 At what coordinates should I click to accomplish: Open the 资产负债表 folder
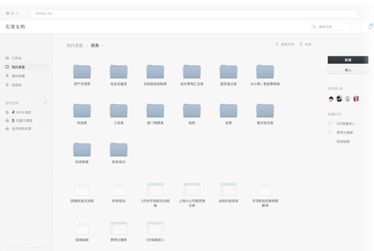tap(82, 72)
